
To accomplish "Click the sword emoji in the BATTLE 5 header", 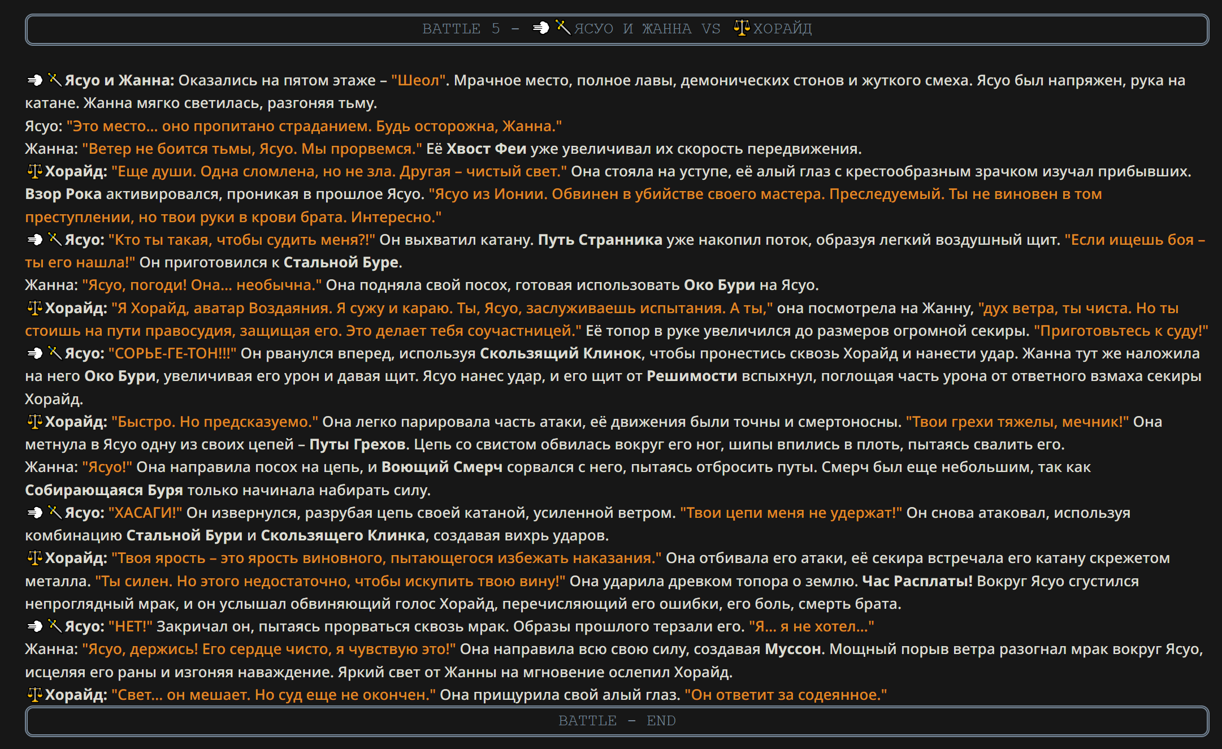I will click(x=564, y=27).
